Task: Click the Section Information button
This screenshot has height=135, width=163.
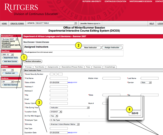Action: coord(33,61)
